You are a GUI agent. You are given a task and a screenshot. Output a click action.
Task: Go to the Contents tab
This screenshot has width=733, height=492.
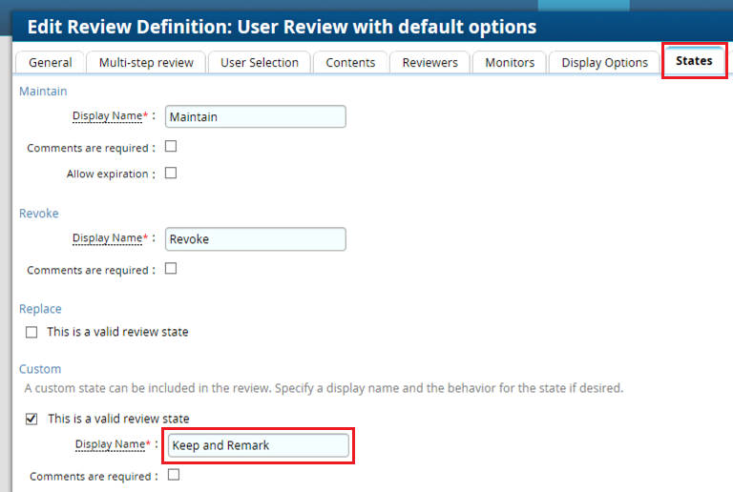point(350,62)
